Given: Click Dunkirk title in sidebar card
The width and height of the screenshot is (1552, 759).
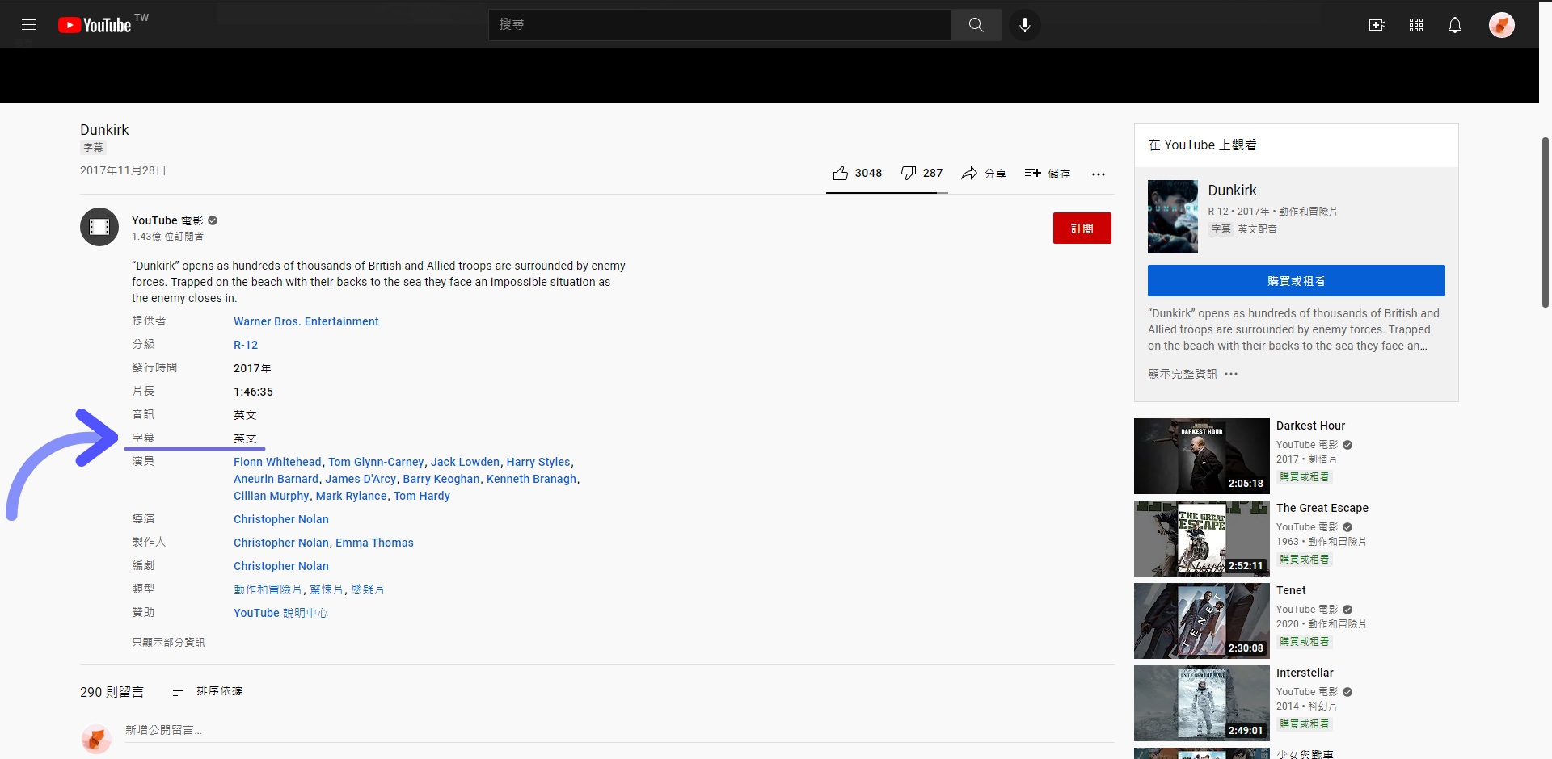Looking at the screenshot, I should [x=1232, y=191].
